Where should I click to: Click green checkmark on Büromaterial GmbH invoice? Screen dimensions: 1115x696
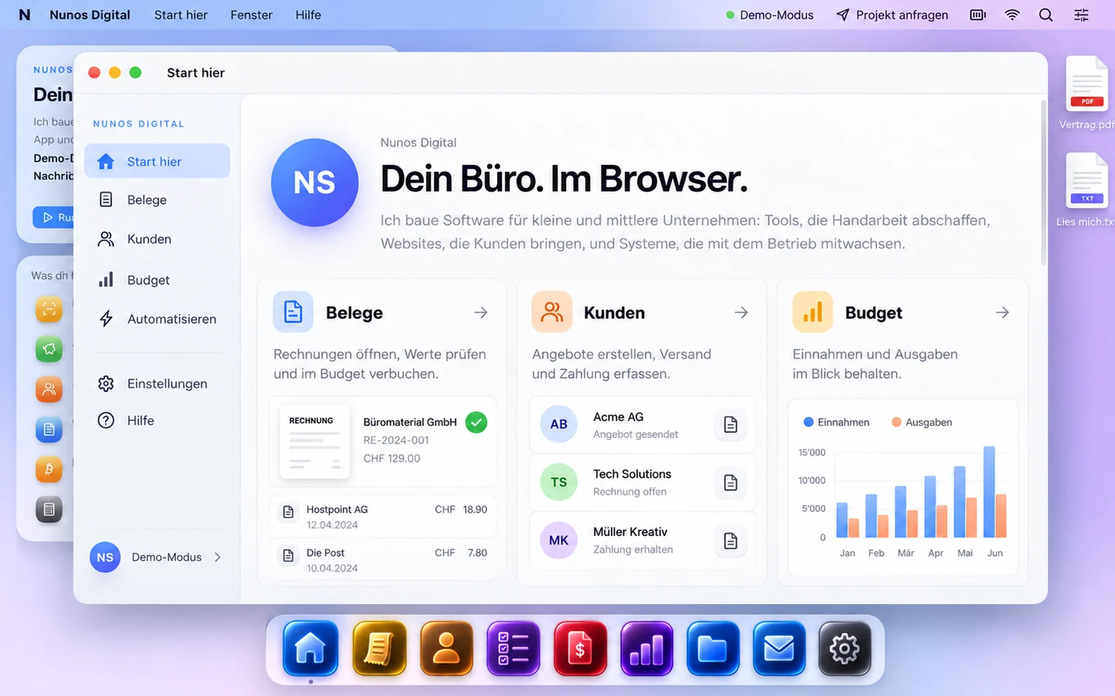tap(476, 422)
